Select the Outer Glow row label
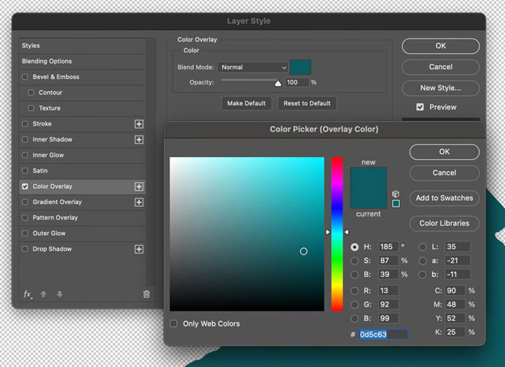The image size is (505, 367). tap(49, 233)
